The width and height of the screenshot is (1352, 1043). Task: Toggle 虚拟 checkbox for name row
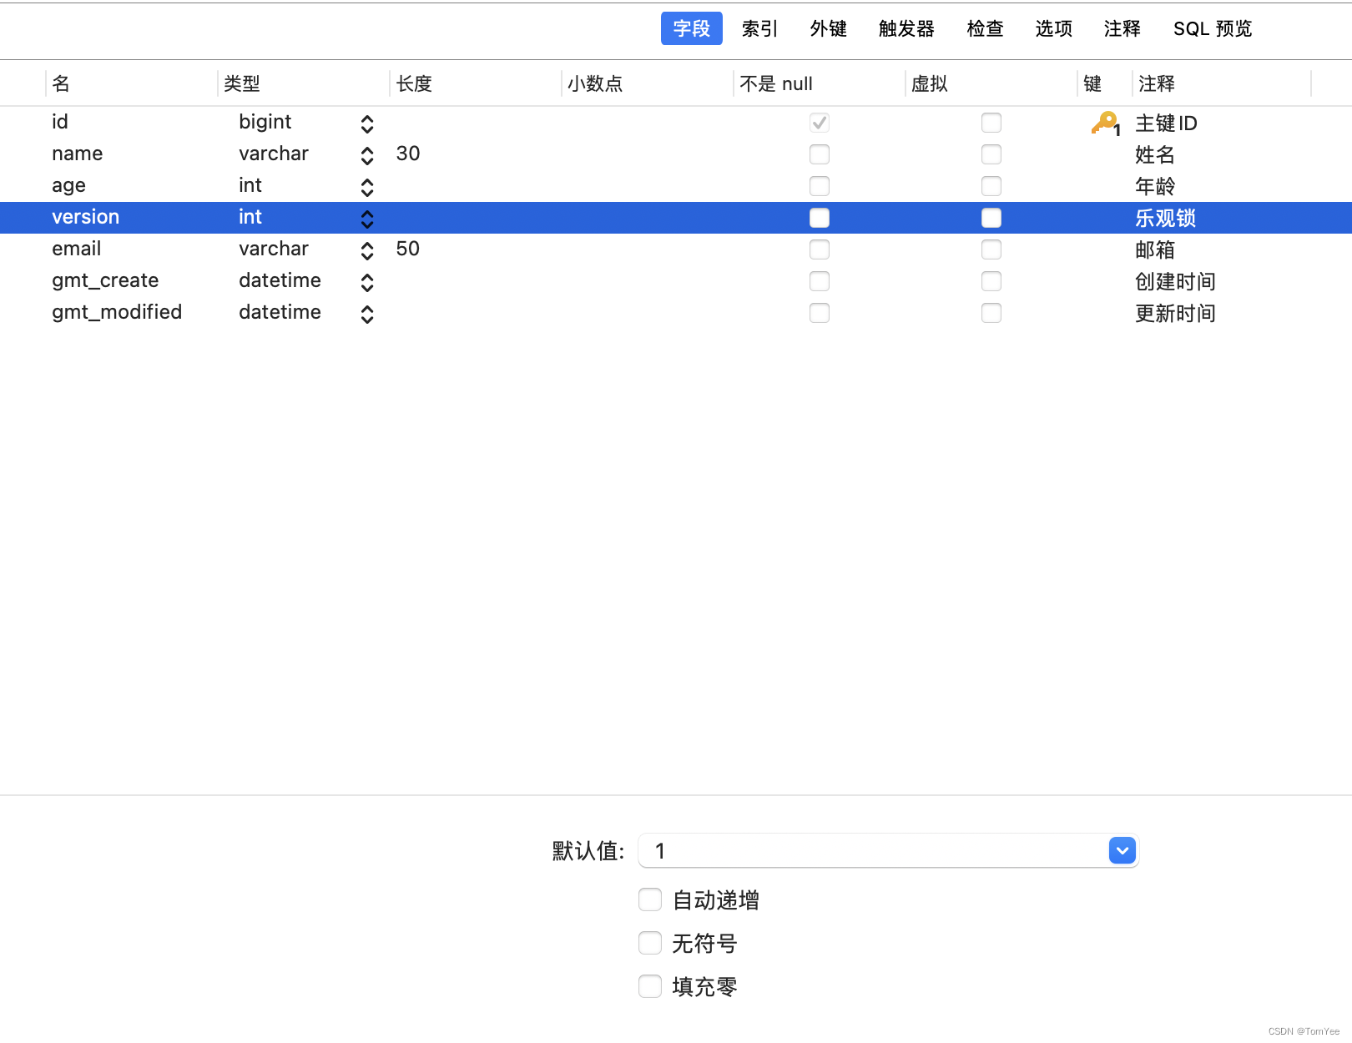click(x=991, y=154)
